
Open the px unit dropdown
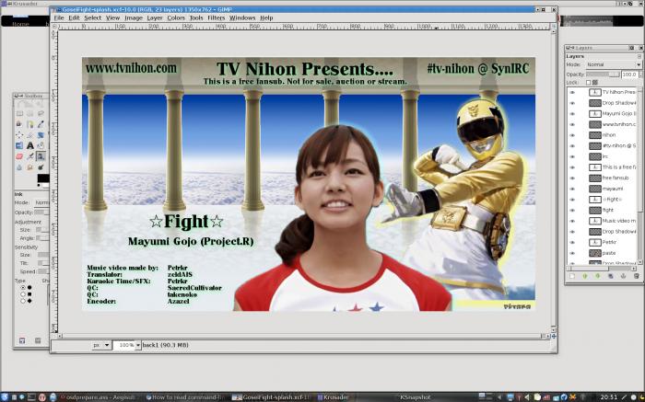coord(101,345)
